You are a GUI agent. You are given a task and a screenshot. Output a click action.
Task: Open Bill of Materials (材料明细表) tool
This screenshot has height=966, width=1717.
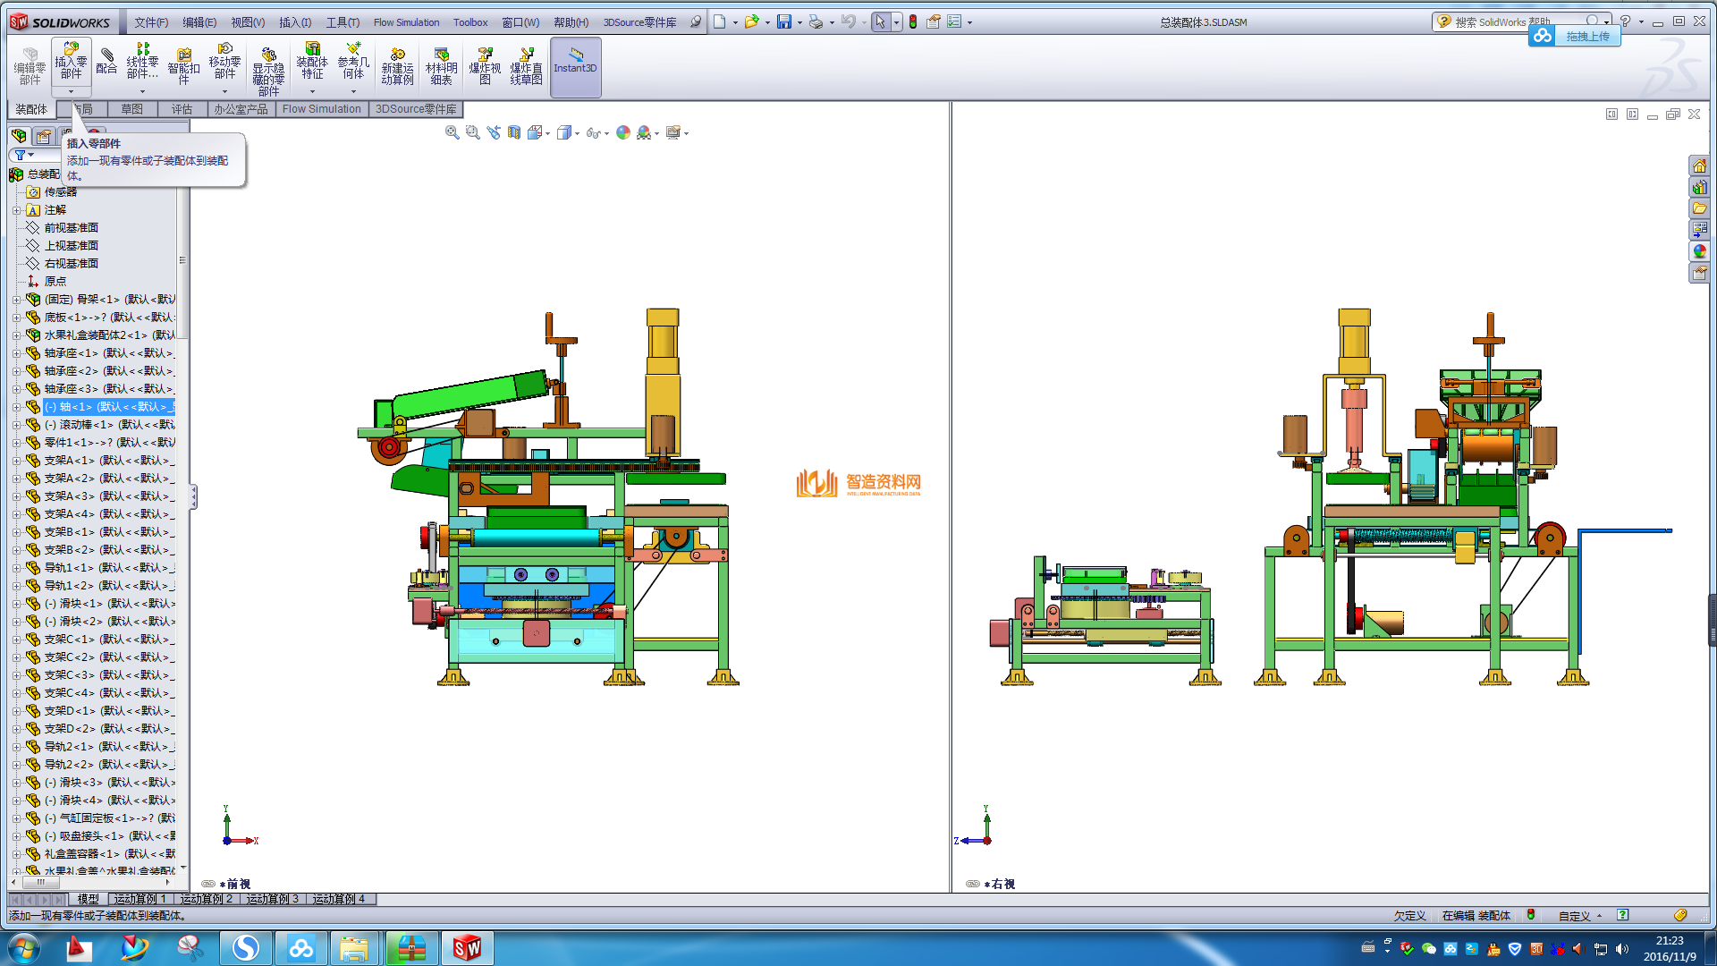click(441, 66)
